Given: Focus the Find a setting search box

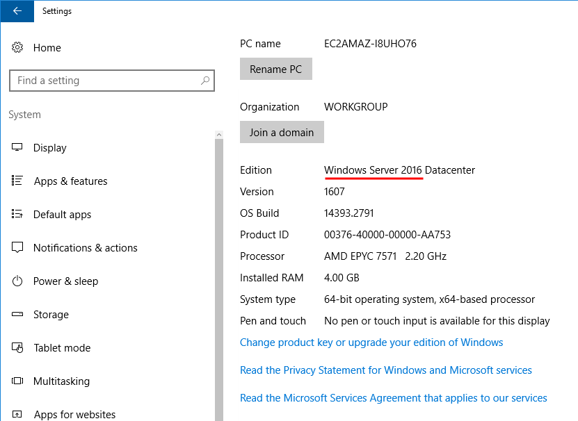Looking at the screenshot, I should (x=112, y=81).
